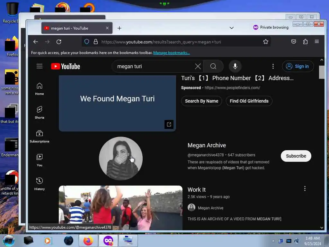Open the Megan Archive channel avatar
329x247 pixels.
121,159
